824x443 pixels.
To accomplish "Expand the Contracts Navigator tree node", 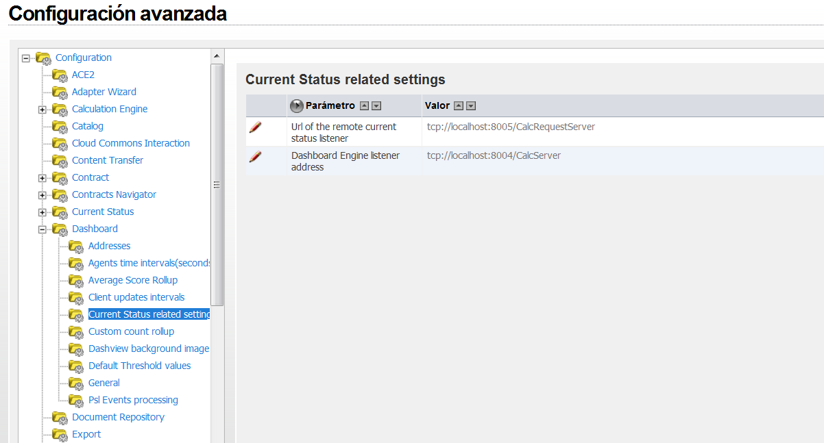I will pyautogui.click(x=43, y=195).
